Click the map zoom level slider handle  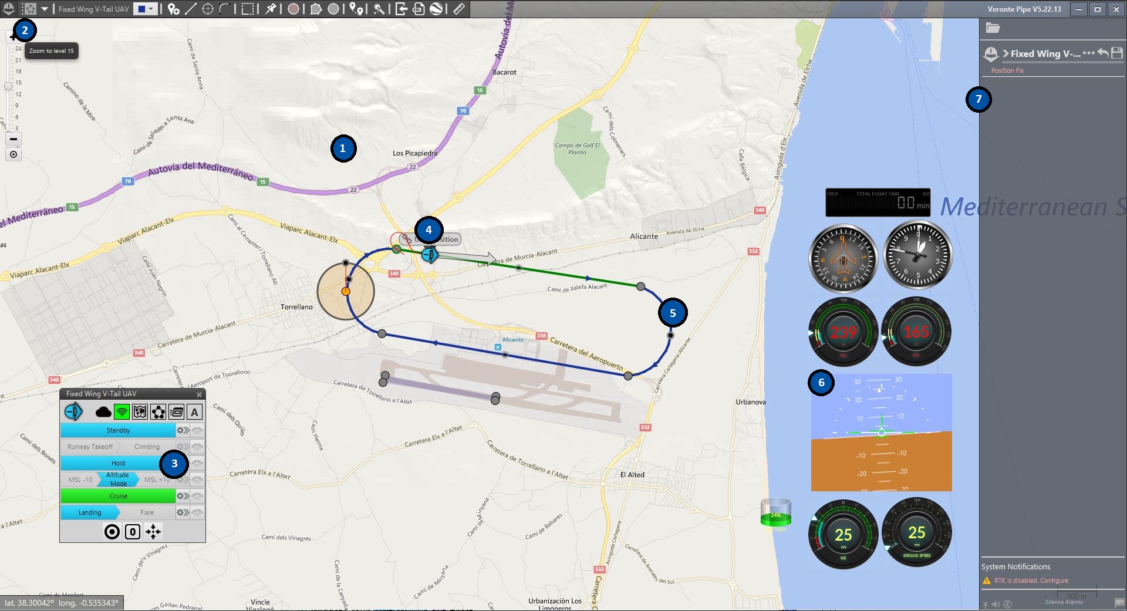click(x=8, y=86)
